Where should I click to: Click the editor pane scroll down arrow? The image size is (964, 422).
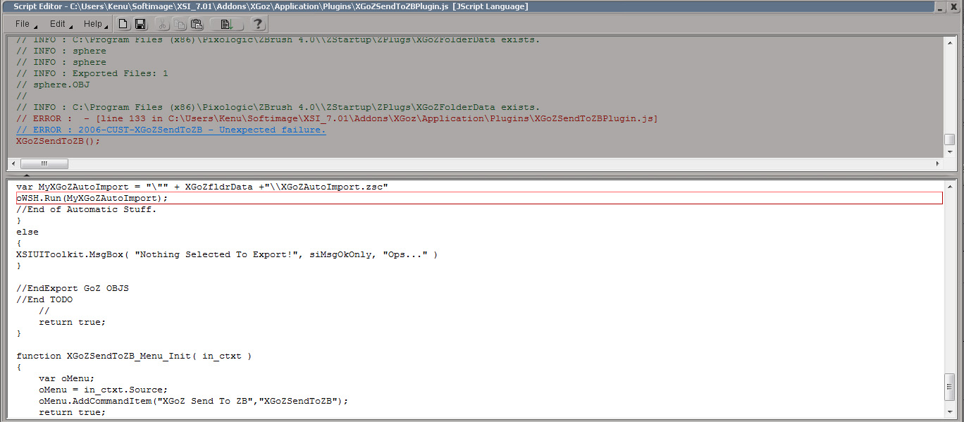click(x=950, y=411)
